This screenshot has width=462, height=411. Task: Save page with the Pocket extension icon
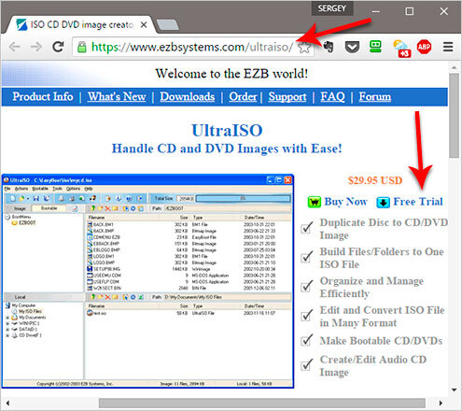pyautogui.click(x=352, y=47)
